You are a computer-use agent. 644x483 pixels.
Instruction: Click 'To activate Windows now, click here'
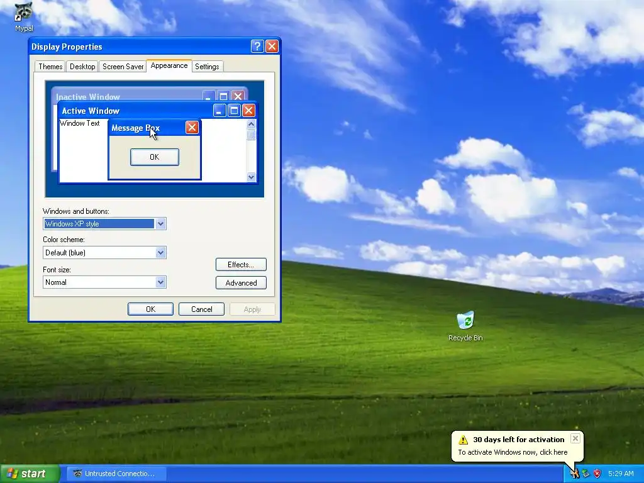click(x=513, y=452)
